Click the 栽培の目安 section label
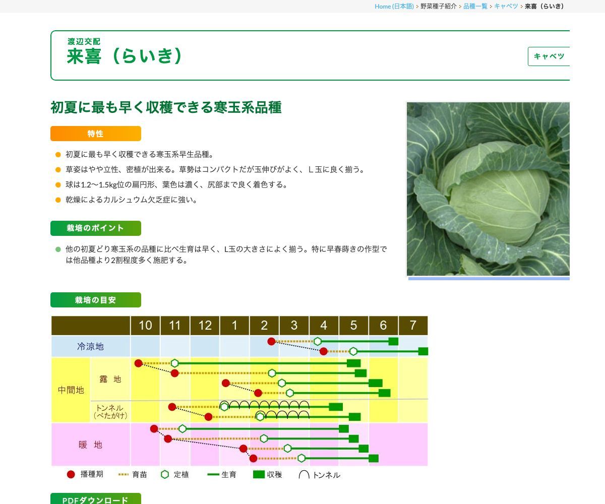This screenshot has height=504, width=605. (x=95, y=300)
